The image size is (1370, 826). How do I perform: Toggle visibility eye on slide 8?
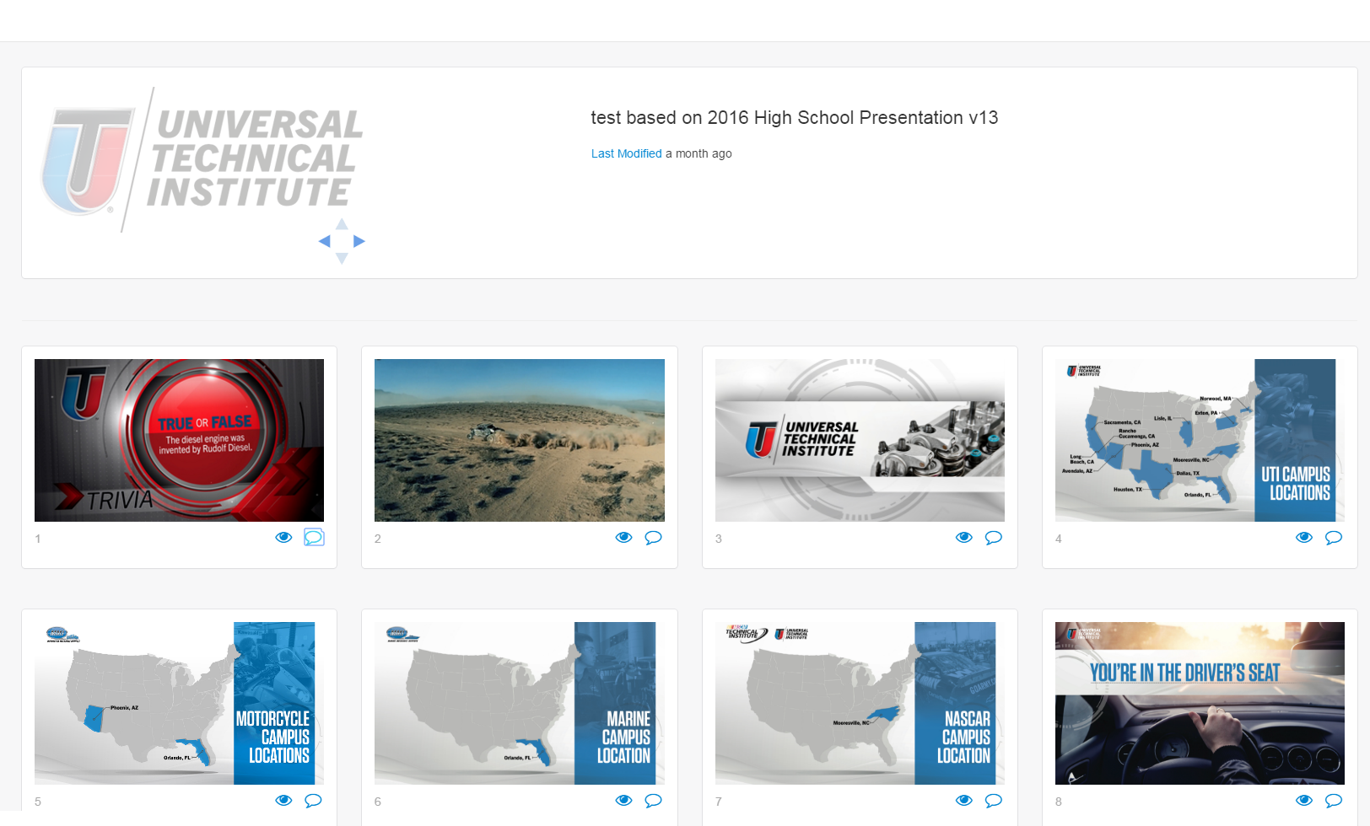click(1304, 801)
